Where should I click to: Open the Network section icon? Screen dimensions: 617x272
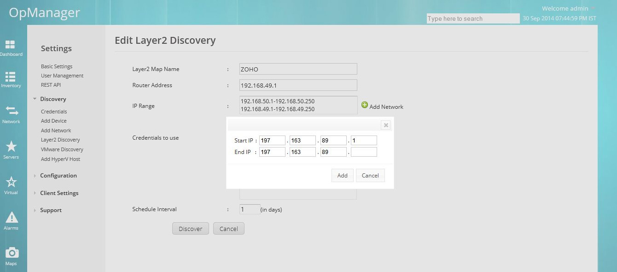coord(12,113)
